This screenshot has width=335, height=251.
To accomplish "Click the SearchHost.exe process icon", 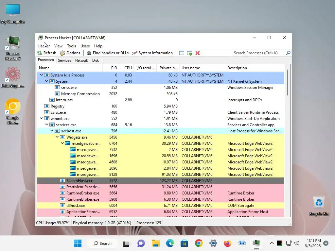I will tap(62, 181).
